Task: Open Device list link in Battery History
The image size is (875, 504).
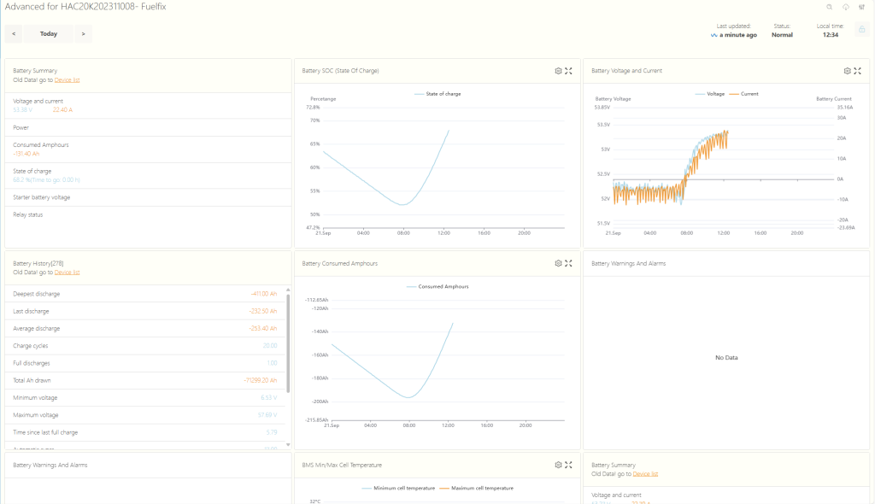Action: [x=67, y=273]
